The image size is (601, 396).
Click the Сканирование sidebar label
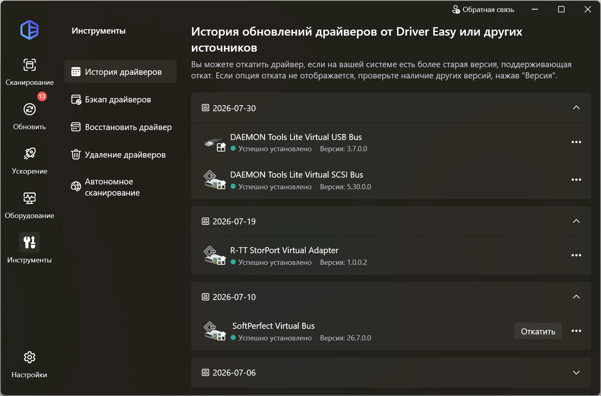30,82
